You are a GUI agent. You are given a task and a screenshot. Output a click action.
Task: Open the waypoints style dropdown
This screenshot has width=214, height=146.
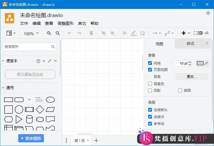coord(169,33)
